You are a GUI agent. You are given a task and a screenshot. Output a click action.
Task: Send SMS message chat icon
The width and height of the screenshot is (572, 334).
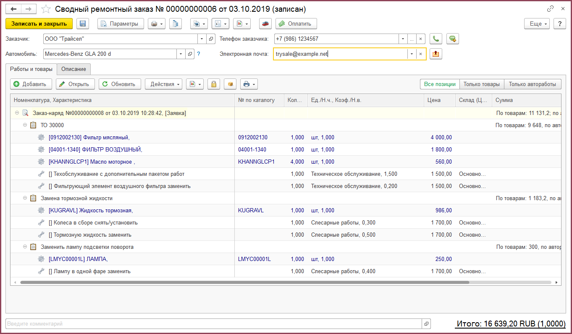point(452,39)
